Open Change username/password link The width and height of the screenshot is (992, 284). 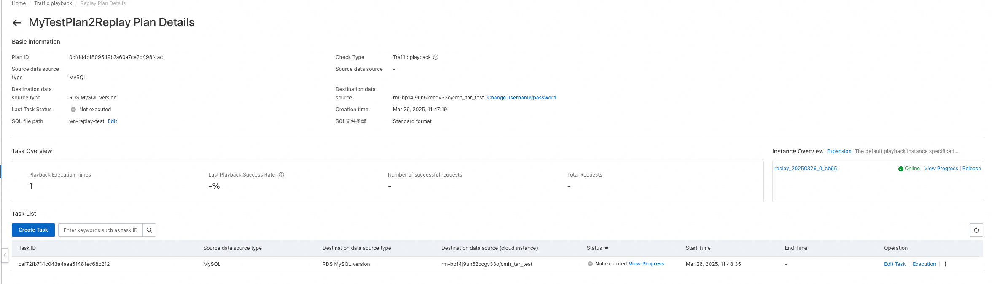tap(522, 98)
